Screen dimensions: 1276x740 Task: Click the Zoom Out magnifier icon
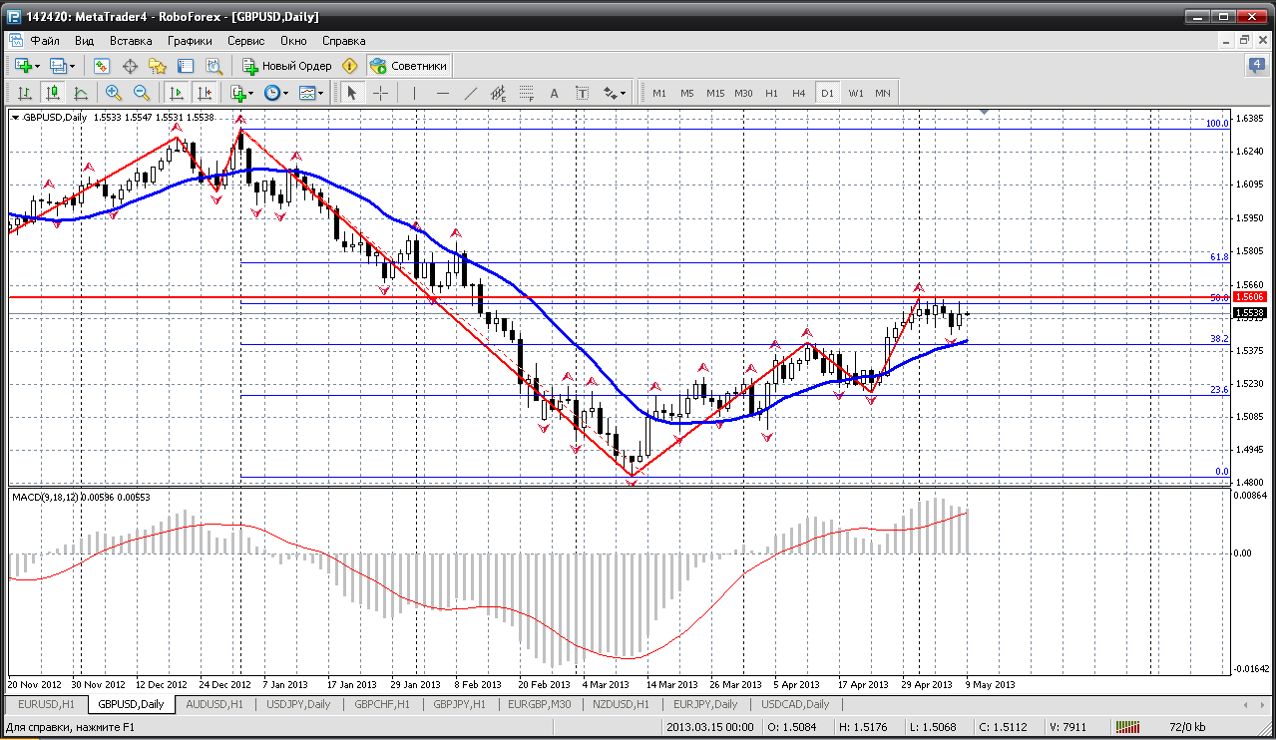pyautogui.click(x=141, y=93)
